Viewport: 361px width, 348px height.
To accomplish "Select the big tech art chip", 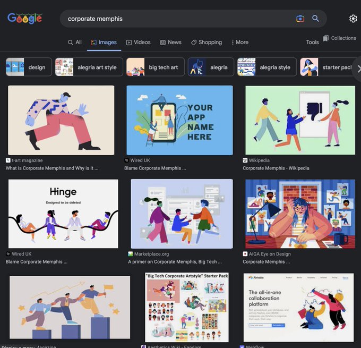I will (156, 67).
